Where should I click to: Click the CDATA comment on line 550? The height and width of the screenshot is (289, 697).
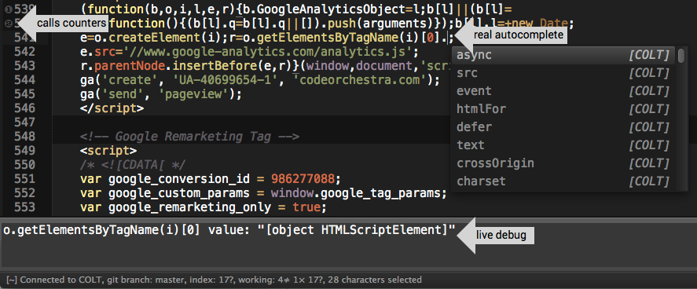pos(134,165)
